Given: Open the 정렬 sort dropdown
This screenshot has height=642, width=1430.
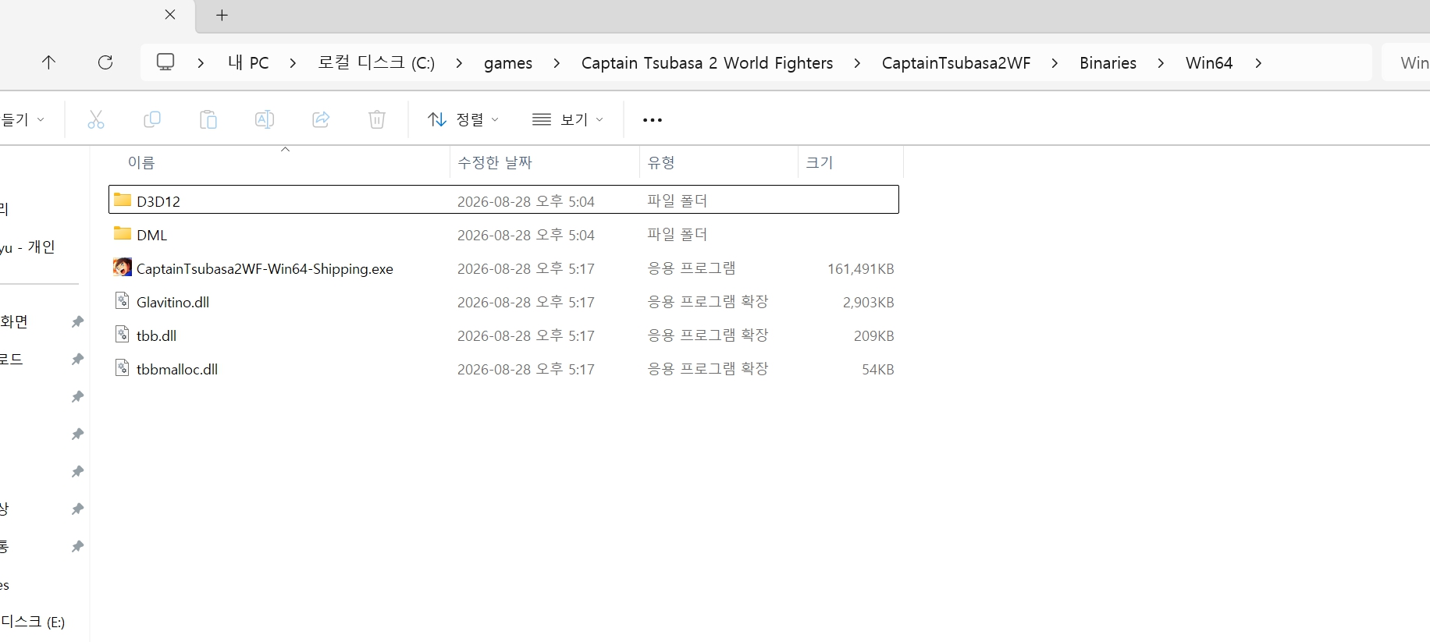Looking at the screenshot, I should point(464,119).
